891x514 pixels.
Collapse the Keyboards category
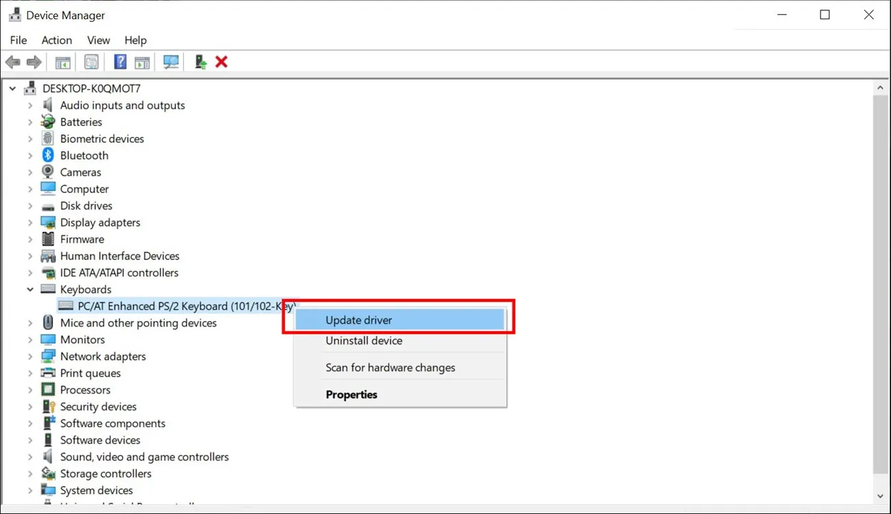coord(30,290)
